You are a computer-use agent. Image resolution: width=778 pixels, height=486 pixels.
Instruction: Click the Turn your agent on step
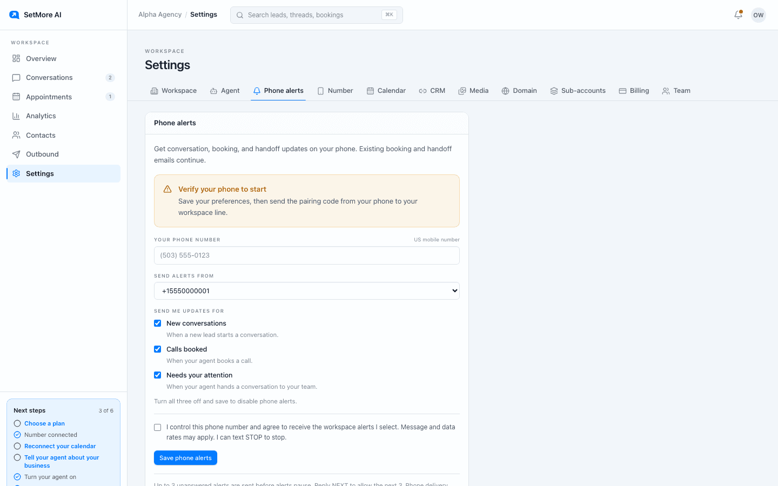(x=50, y=477)
